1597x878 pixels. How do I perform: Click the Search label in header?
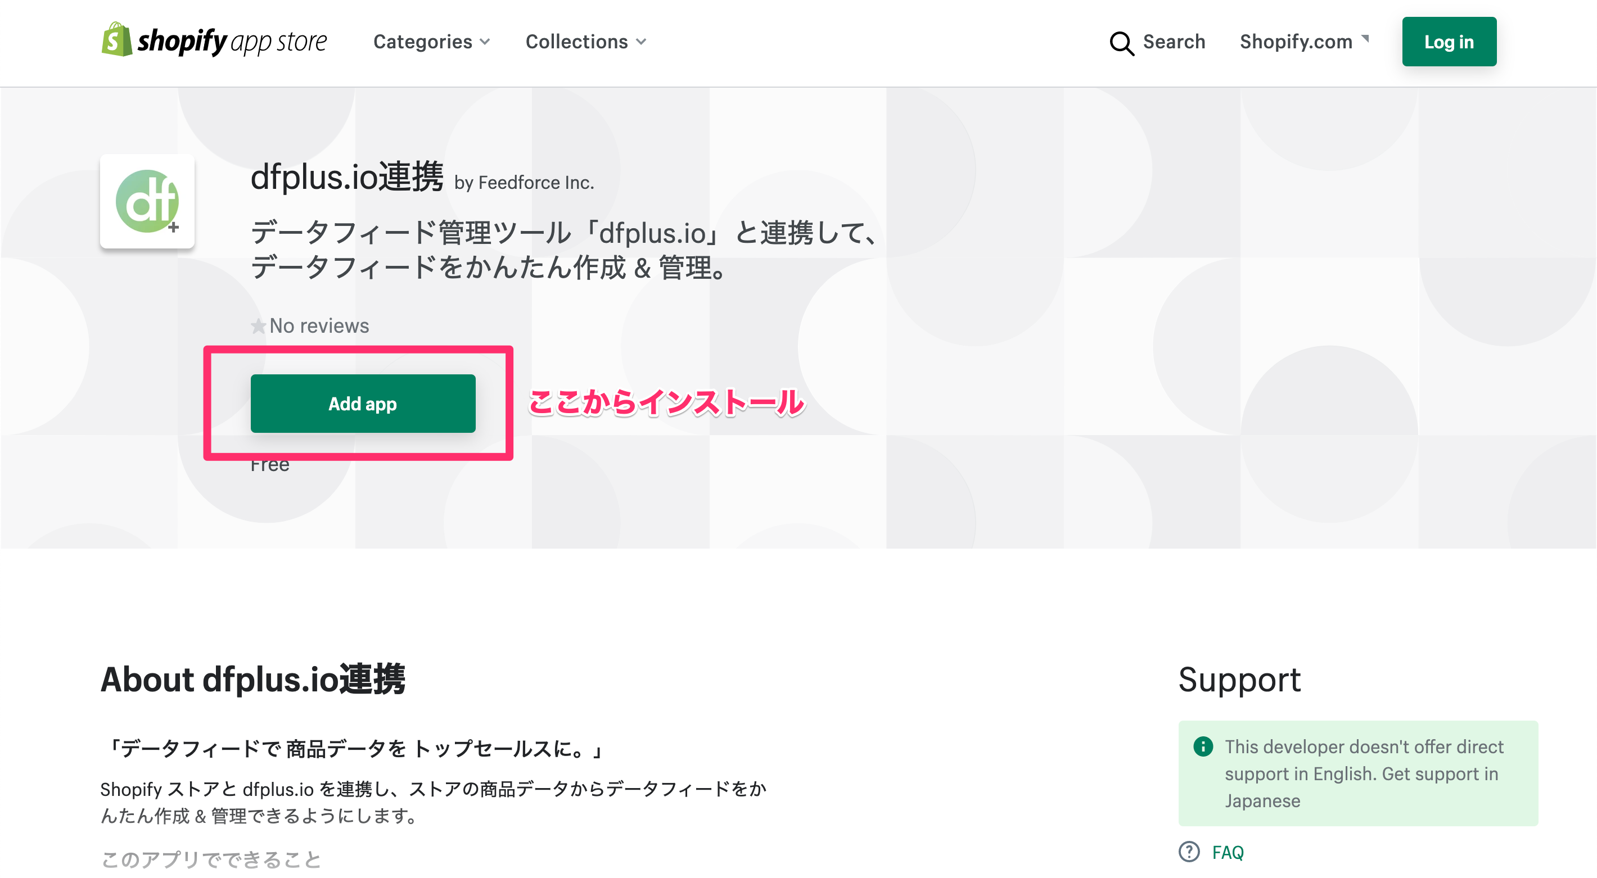pos(1174,42)
